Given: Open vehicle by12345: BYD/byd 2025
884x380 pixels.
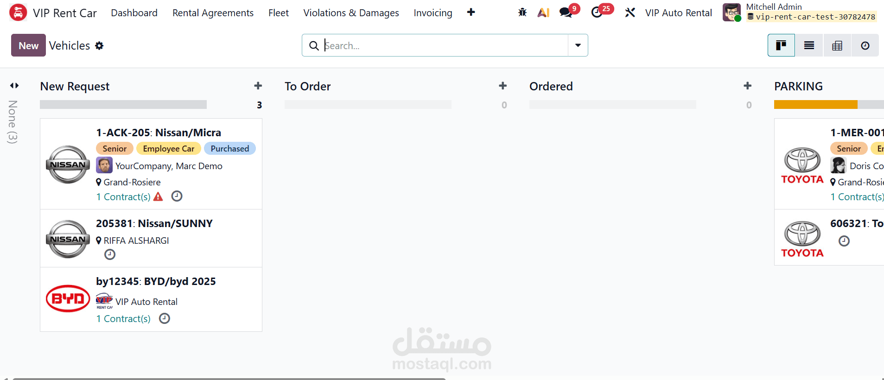Looking at the screenshot, I should point(156,281).
